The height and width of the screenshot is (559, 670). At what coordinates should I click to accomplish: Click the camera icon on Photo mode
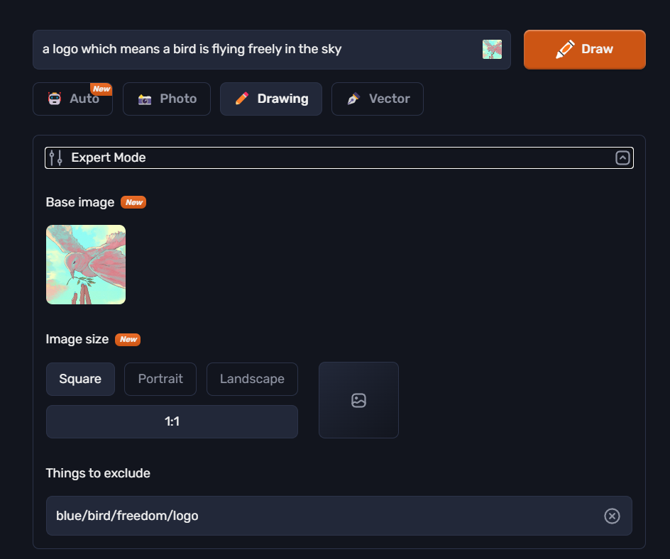coord(145,99)
